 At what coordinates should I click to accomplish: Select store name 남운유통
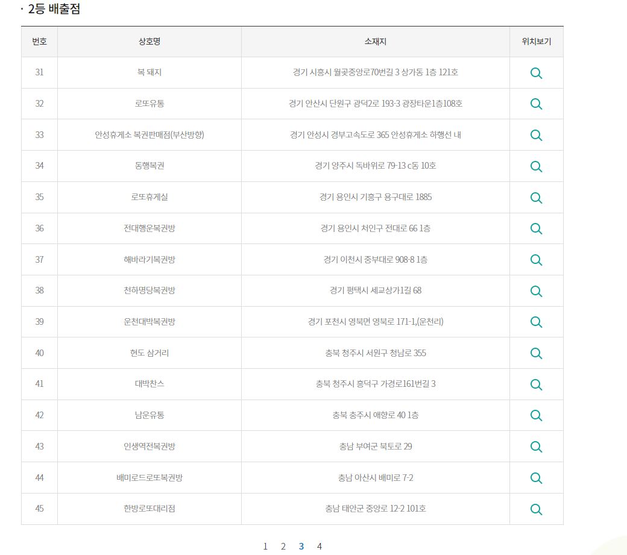coord(150,415)
